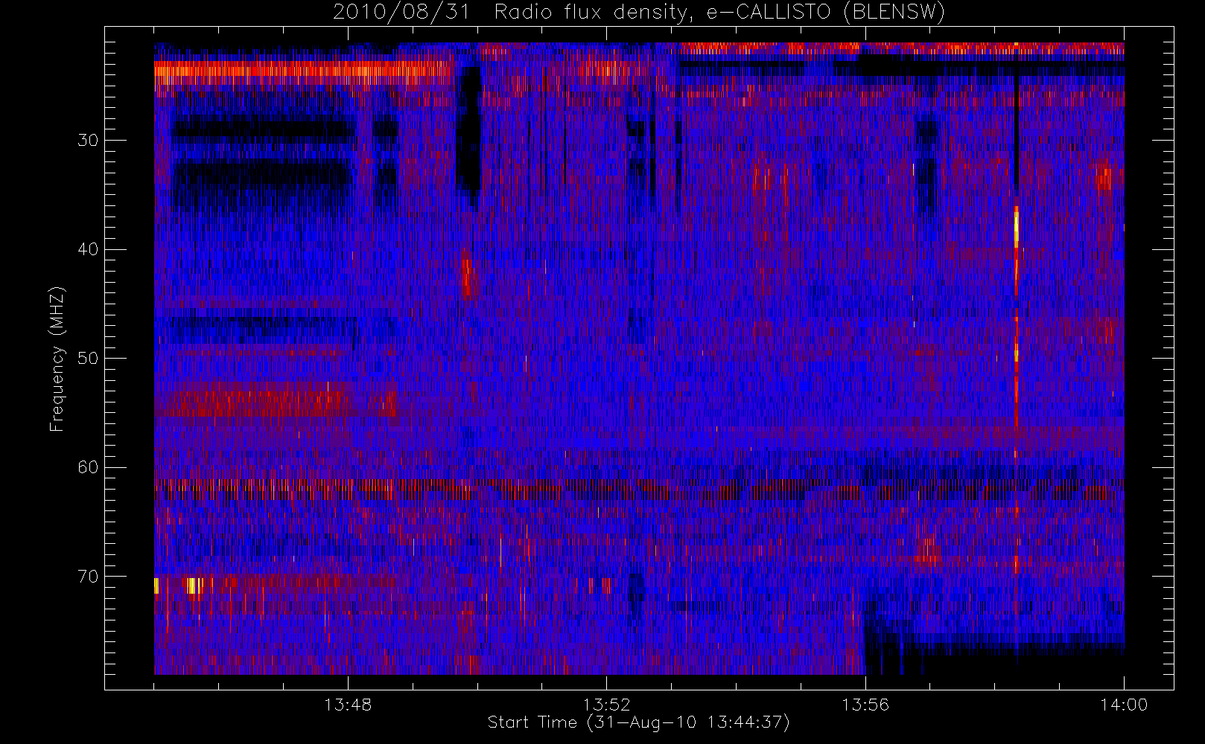Click the bright yellow burst near 38 MHz
This screenshot has height=744, width=1205.
tap(1016, 229)
